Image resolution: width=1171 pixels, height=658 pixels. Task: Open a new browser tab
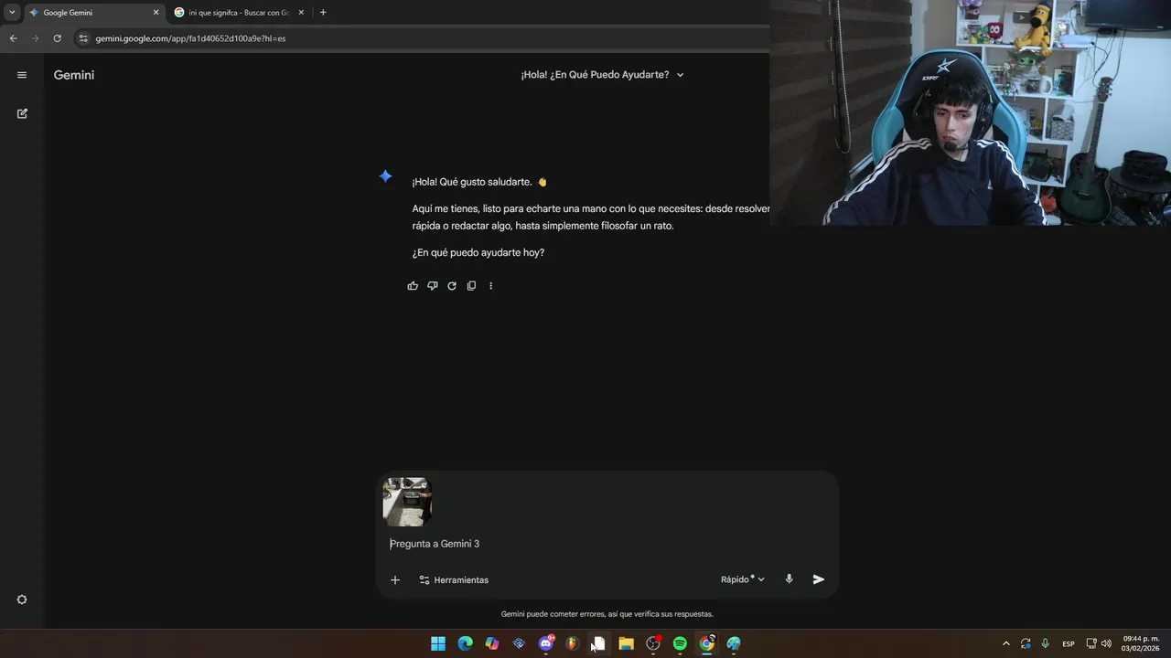323,13
